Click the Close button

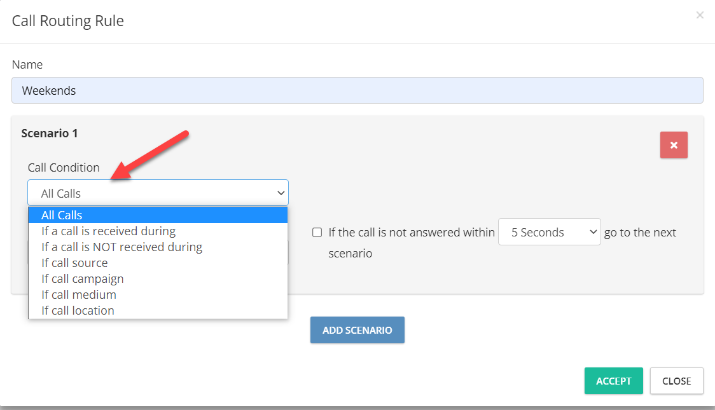pyautogui.click(x=677, y=381)
